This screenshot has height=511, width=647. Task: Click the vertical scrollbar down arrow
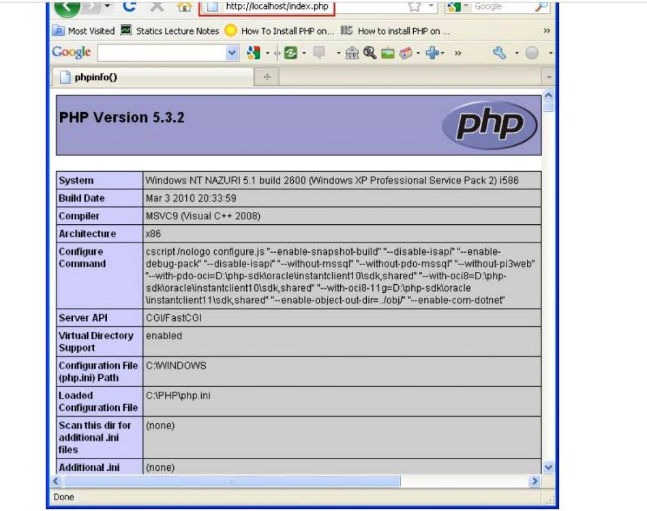tap(548, 467)
